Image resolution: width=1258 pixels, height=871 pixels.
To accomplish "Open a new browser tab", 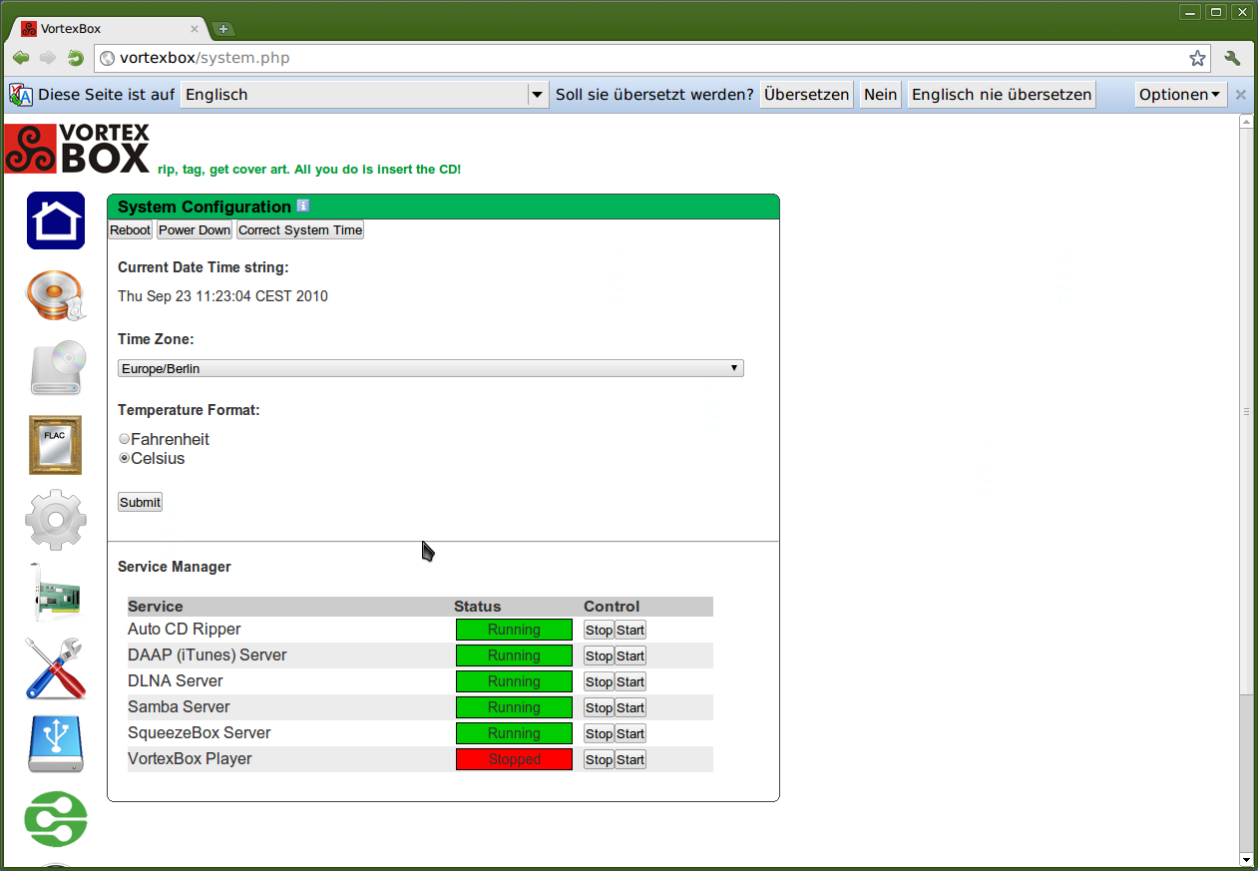I will click(x=223, y=29).
